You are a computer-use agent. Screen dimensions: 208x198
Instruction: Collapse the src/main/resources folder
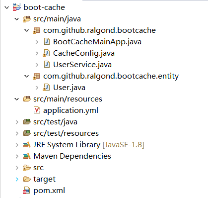tap(17, 99)
